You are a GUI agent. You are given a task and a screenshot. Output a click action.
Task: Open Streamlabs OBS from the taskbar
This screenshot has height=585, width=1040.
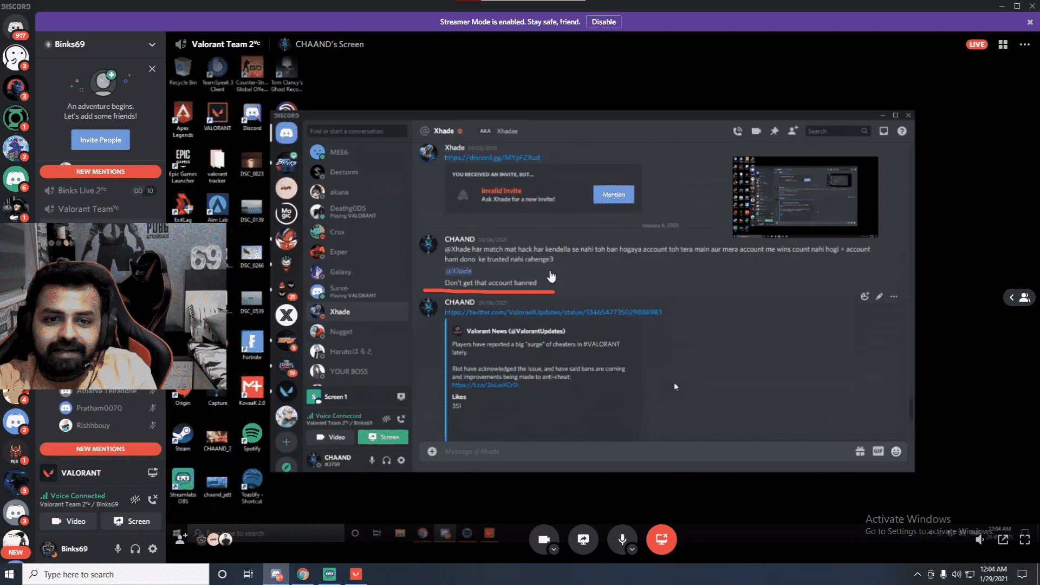pyautogui.click(x=329, y=574)
